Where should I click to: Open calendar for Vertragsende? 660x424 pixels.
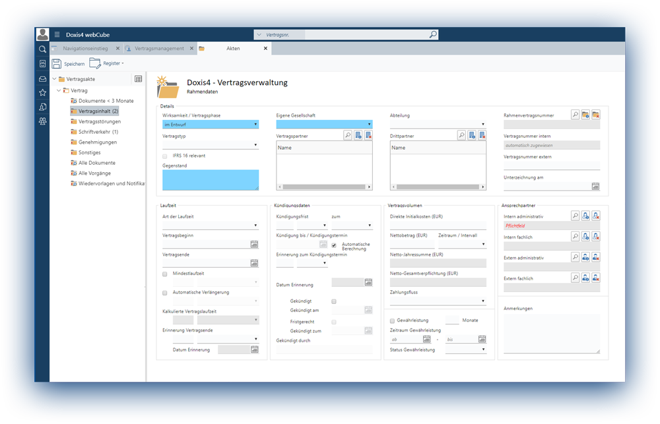(x=254, y=263)
